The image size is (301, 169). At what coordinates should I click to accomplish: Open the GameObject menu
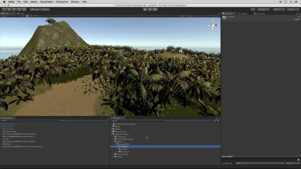(47, 2)
